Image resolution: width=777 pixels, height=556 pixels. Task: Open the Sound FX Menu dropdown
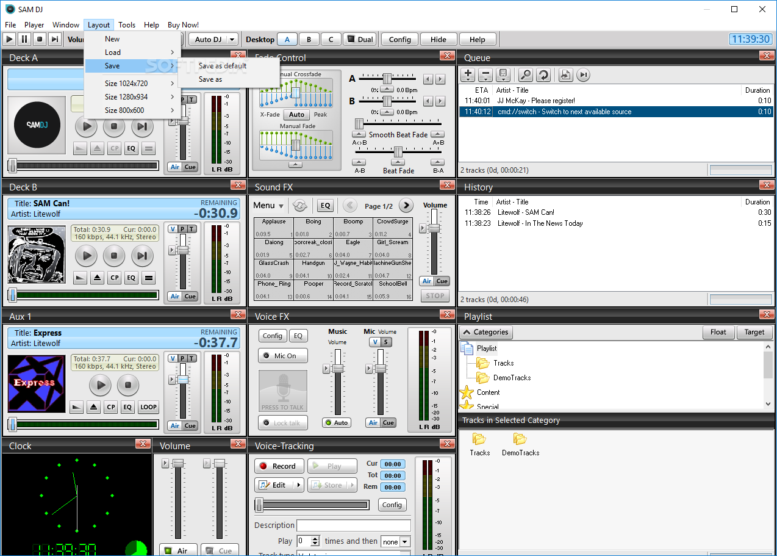[x=268, y=206]
